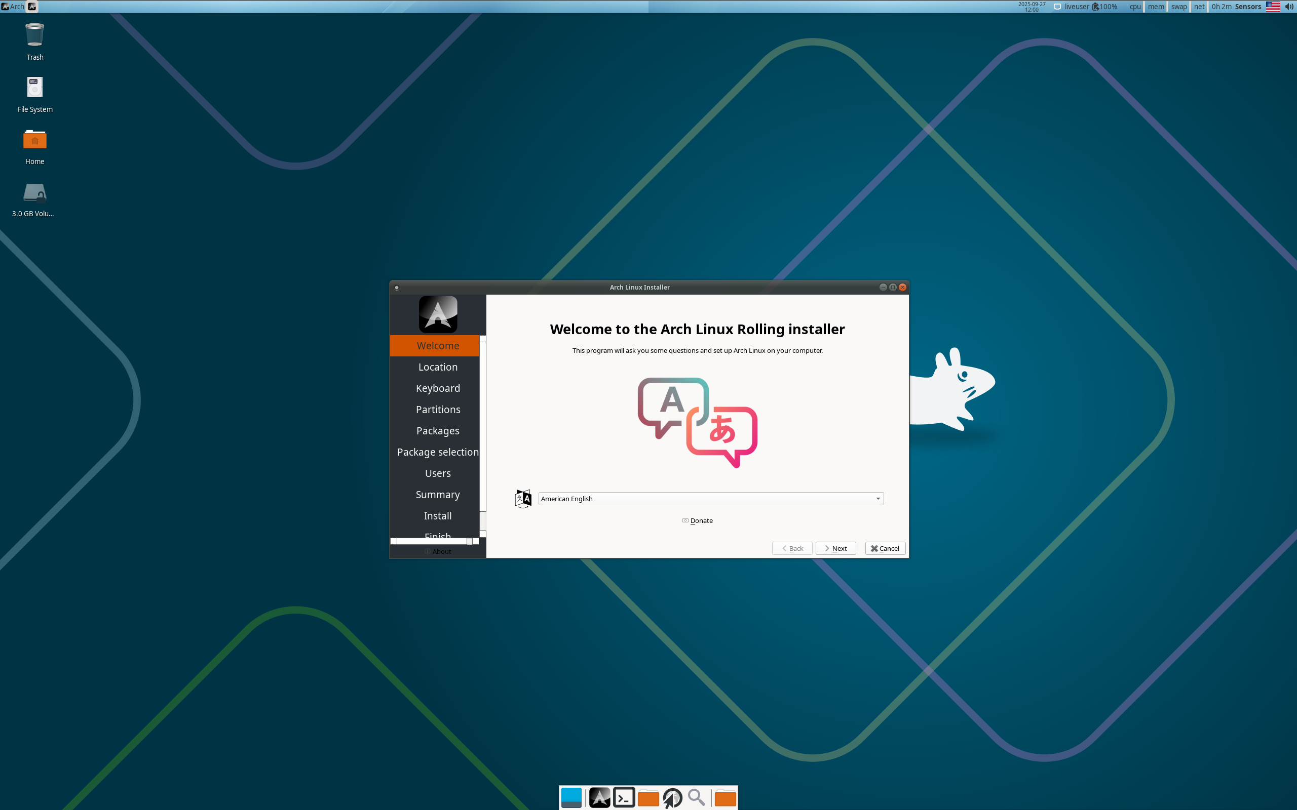The width and height of the screenshot is (1297, 810).
Task: Click the About button in the sidebar
Action: coord(438,551)
